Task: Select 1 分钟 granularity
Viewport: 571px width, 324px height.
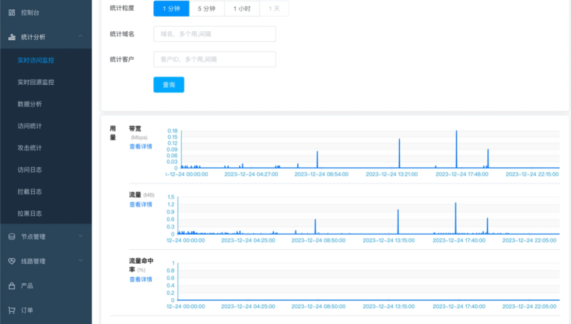Action: click(171, 8)
